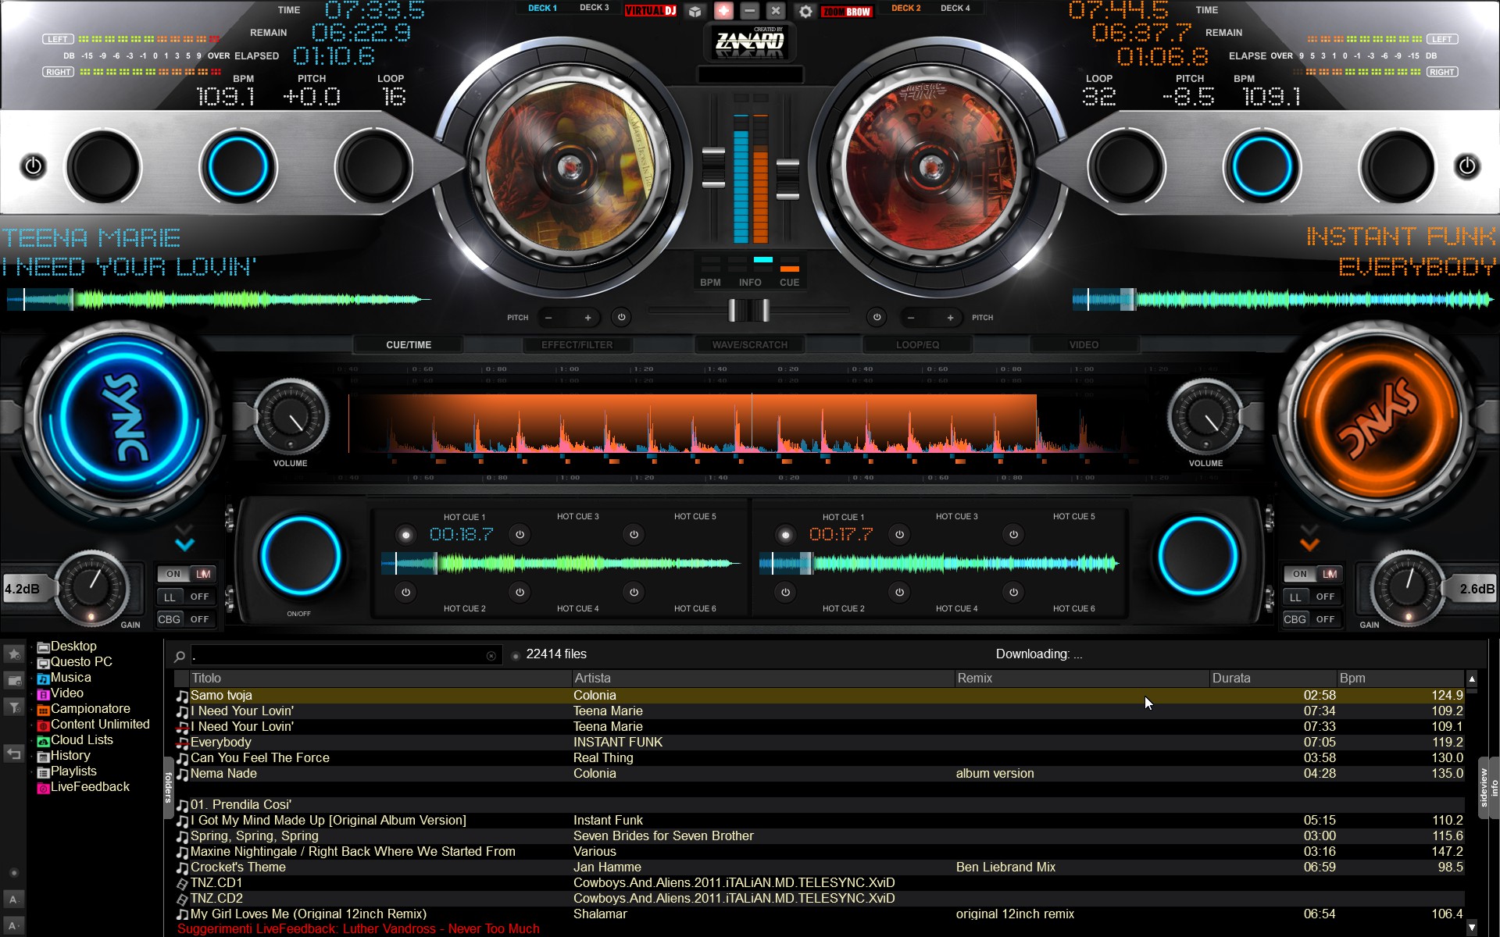
Task: Expand the blue chevron under the left SYNC button
Action: [185, 543]
